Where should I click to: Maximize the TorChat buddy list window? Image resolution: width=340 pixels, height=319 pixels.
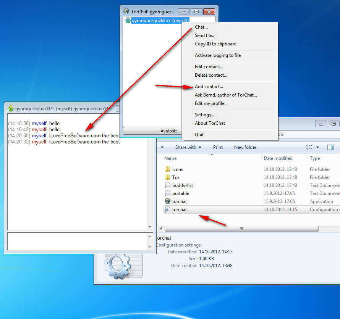click(x=196, y=12)
